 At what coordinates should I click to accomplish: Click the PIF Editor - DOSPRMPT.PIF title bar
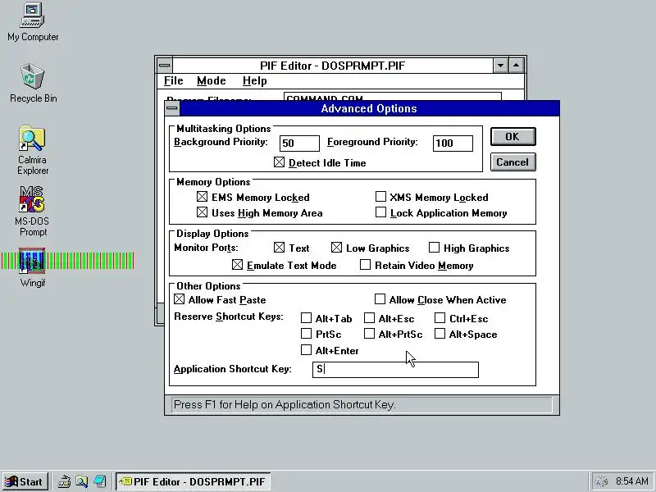[x=333, y=66]
